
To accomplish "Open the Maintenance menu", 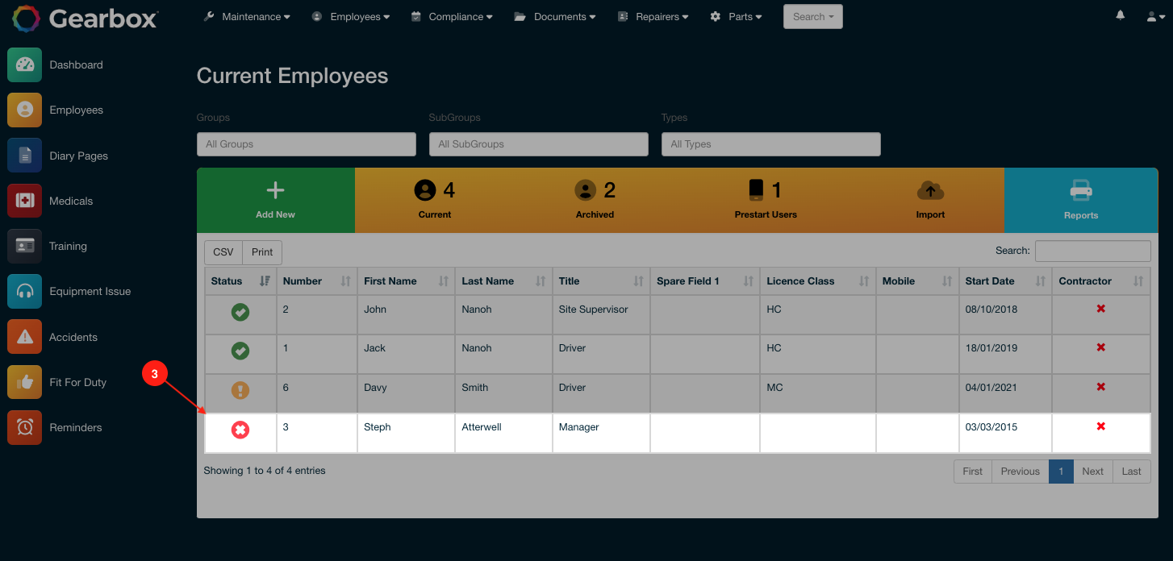I will [x=247, y=17].
